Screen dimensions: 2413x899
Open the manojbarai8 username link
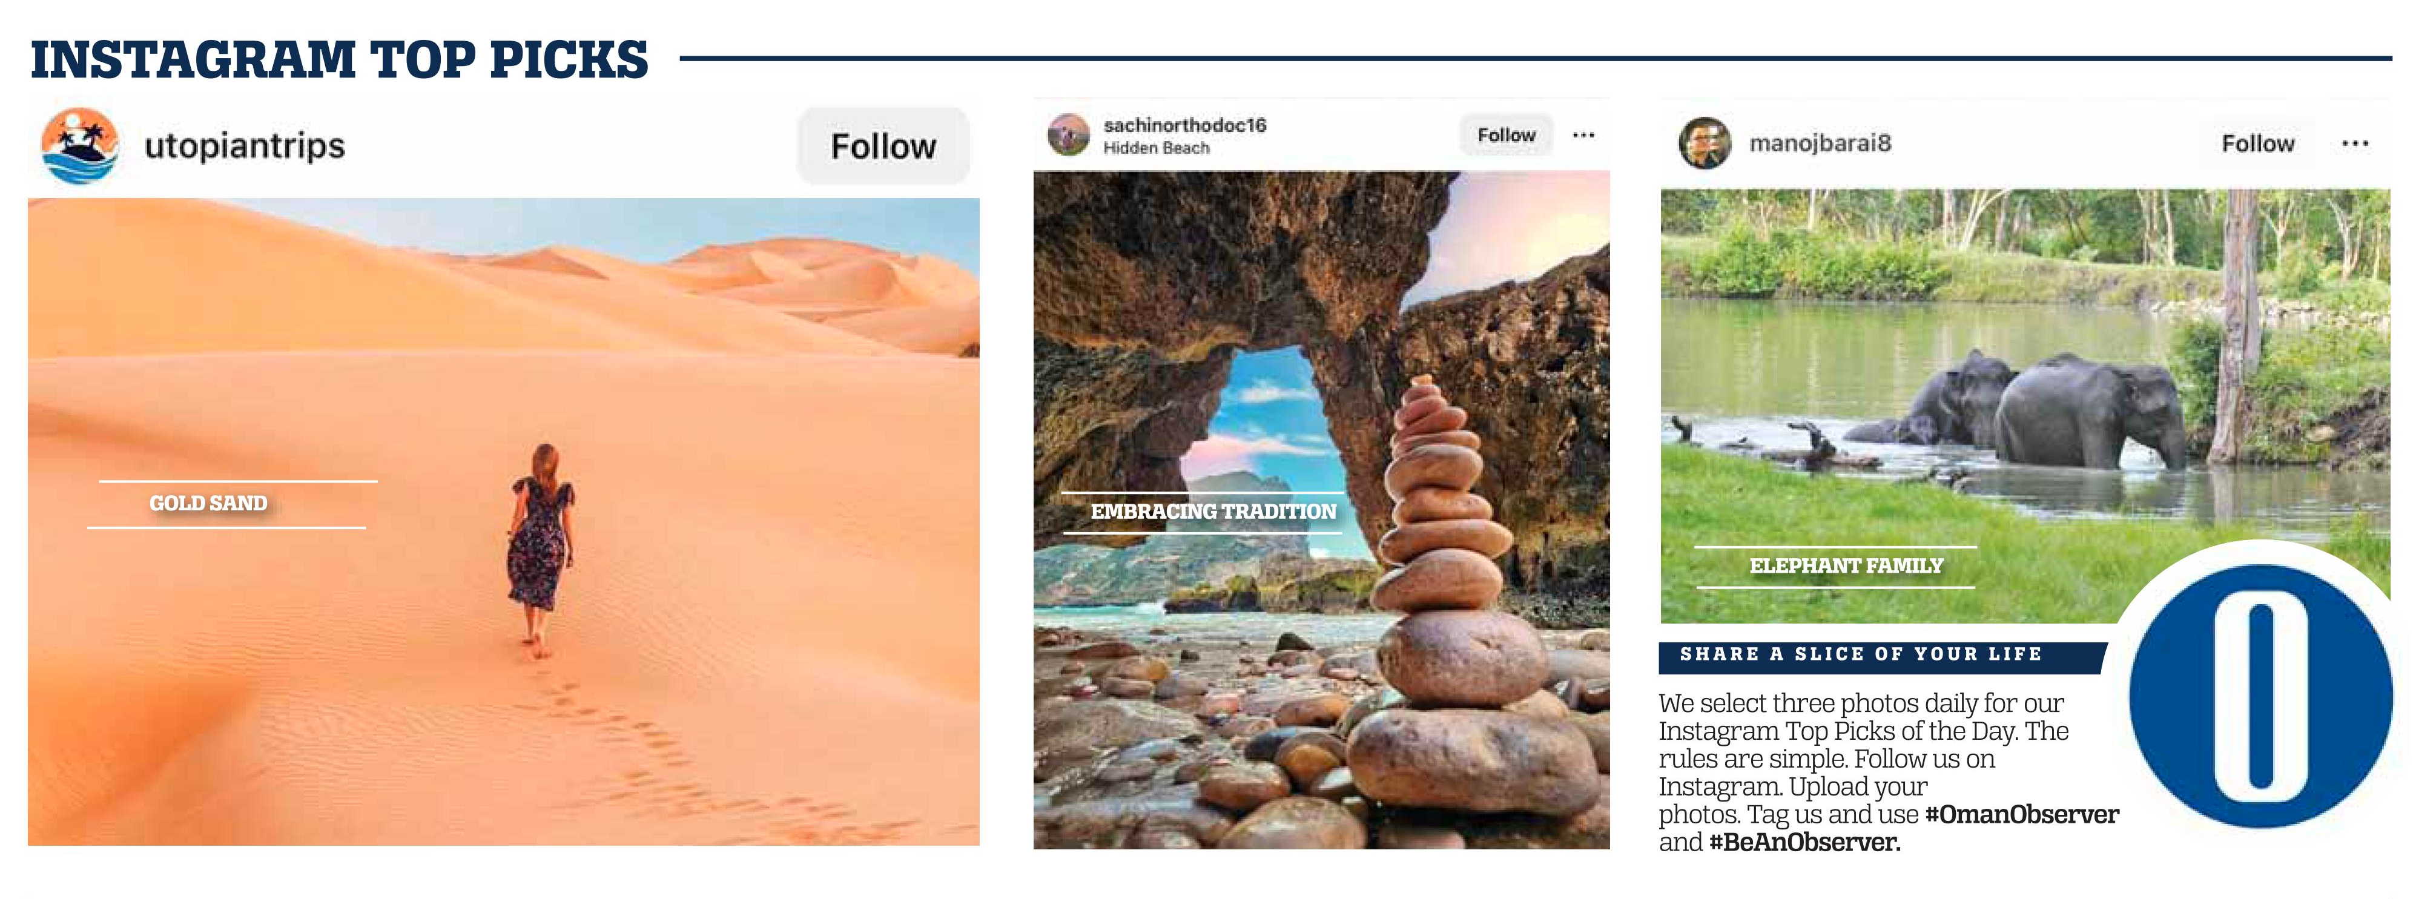tap(1820, 143)
